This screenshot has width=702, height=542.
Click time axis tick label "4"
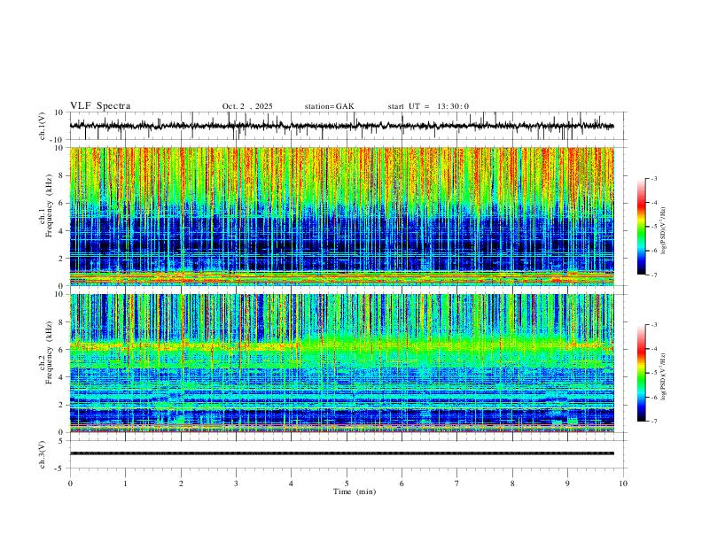point(291,484)
